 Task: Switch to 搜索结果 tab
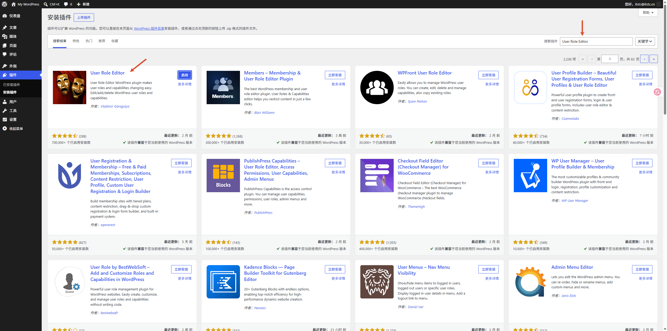click(60, 41)
